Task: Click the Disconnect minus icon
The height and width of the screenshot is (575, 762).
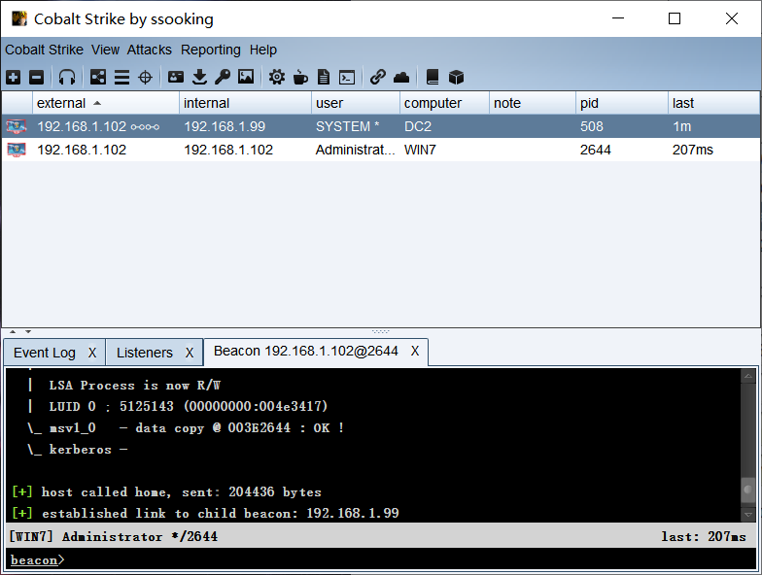Action: [x=37, y=78]
